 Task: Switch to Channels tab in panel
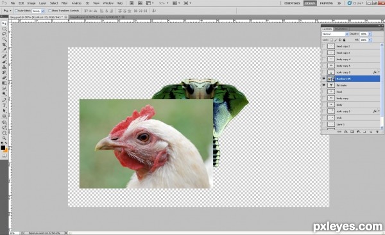click(x=341, y=29)
